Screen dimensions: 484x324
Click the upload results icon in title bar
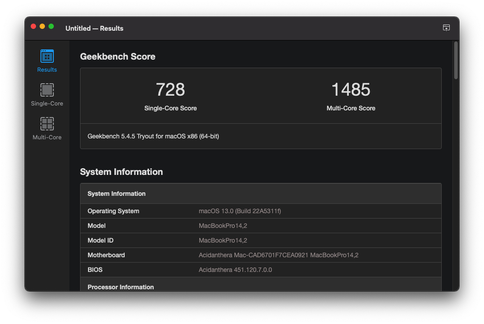click(x=446, y=28)
